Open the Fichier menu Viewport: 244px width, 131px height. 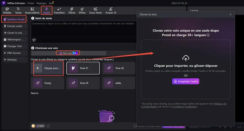(x=31, y=3)
